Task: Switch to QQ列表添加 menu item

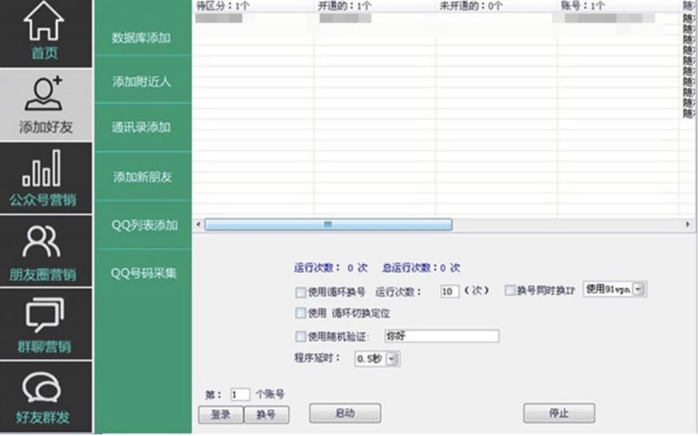Action: 144,225
